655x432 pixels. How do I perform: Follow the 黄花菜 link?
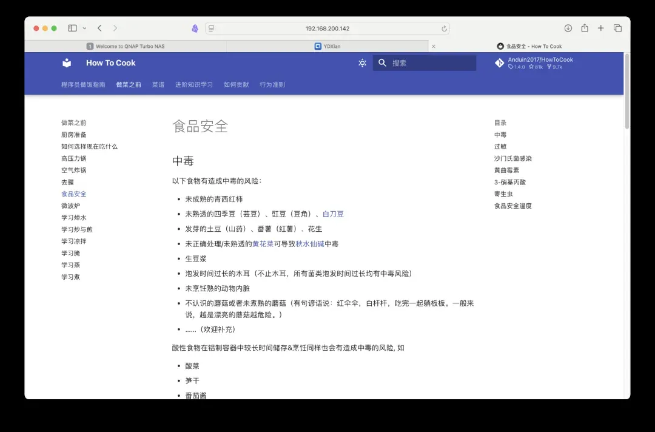pos(263,244)
